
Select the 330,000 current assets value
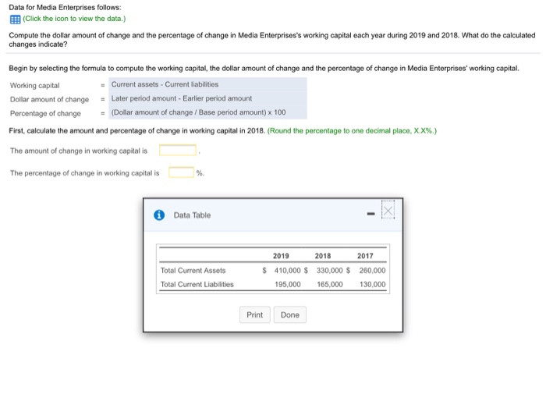tap(329, 270)
